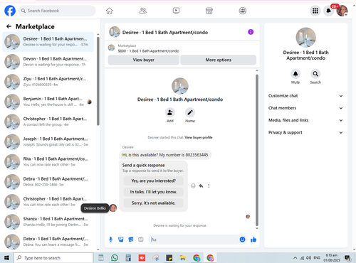Image resolution: width=356 pixels, height=263 pixels.
Task: Expand the Chat members section
Action: (305, 108)
